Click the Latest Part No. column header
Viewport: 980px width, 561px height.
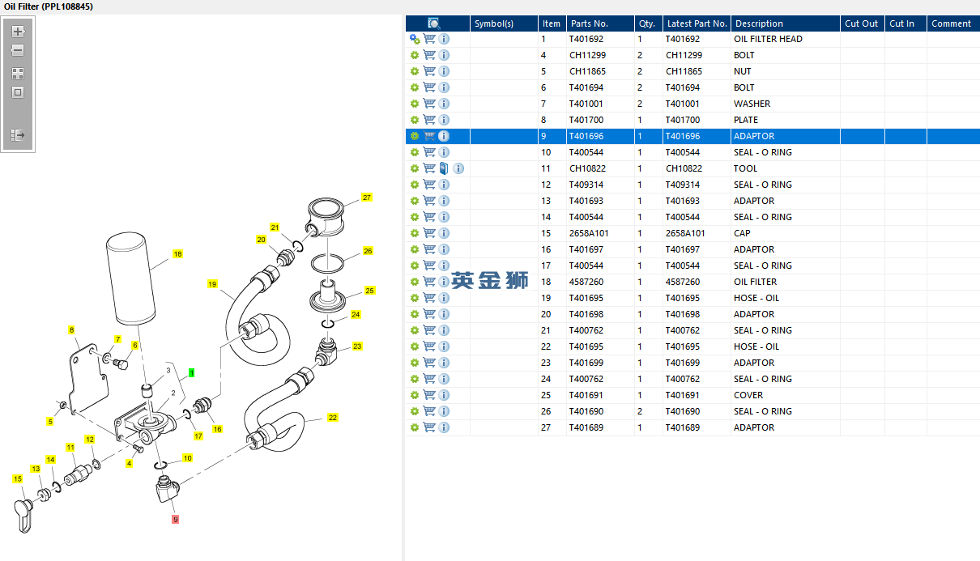697,23
